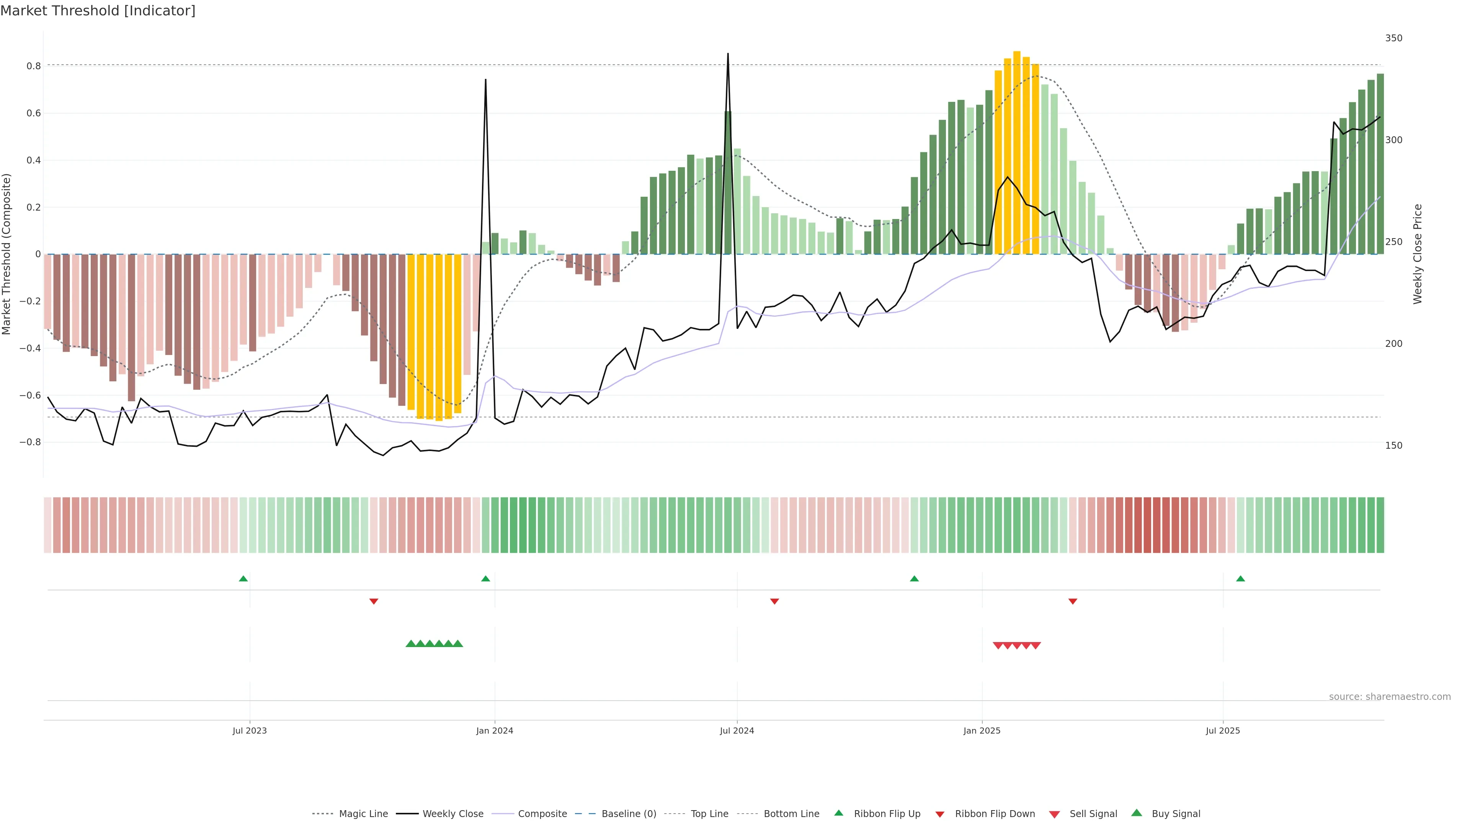Image resolution: width=1470 pixels, height=827 pixels.
Task: Click the Jul 2025 x-axis label
Action: tap(1222, 731)
